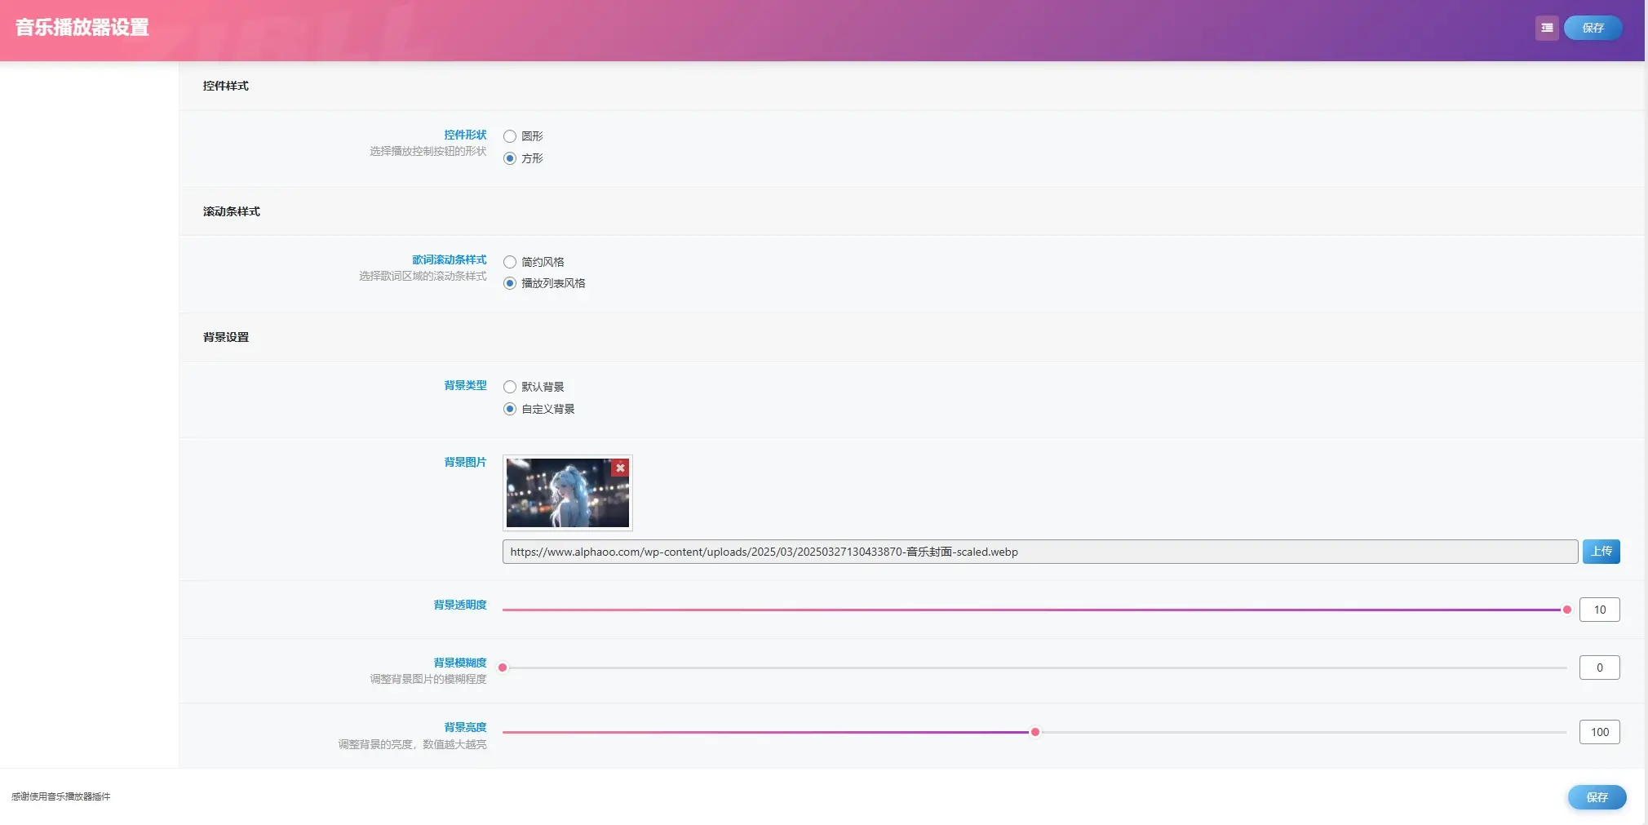1648x825 pixels.
Task: Click the top 保存 button in the header
Action: coord(1592,28)
